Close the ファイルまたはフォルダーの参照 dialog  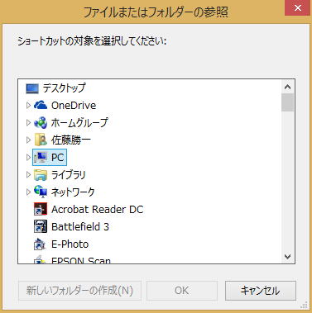[x=298, y=7]
